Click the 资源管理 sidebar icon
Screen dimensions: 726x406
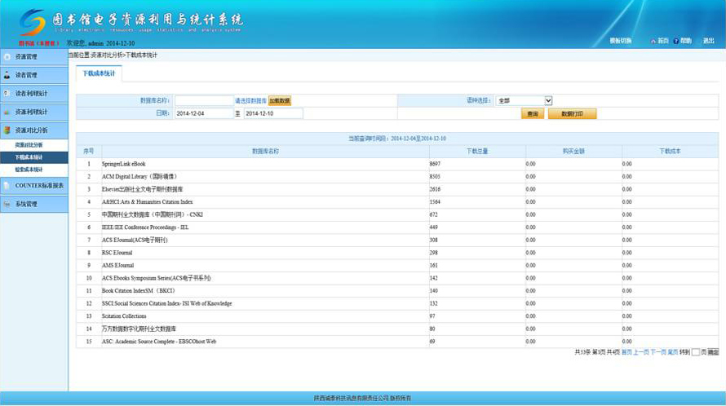(x=7, y=57)
